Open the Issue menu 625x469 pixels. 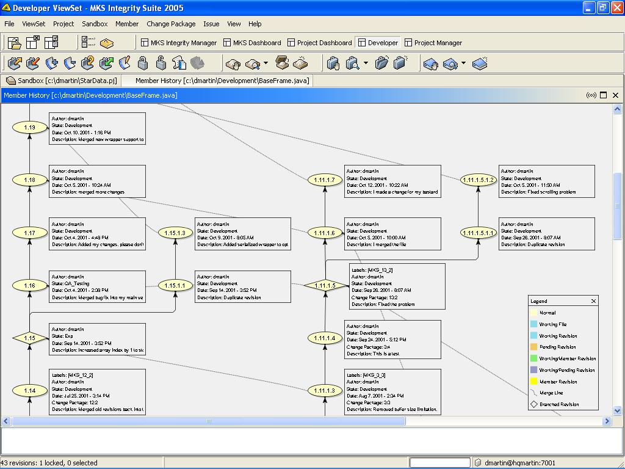(211, 24)
